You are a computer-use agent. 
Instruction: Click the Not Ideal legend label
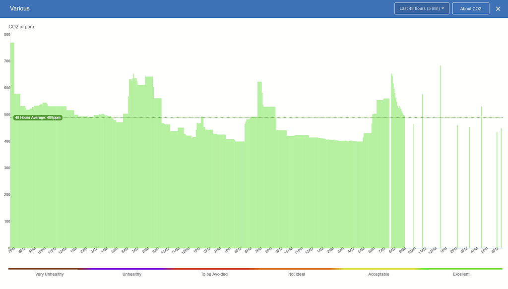pos(297,274)
